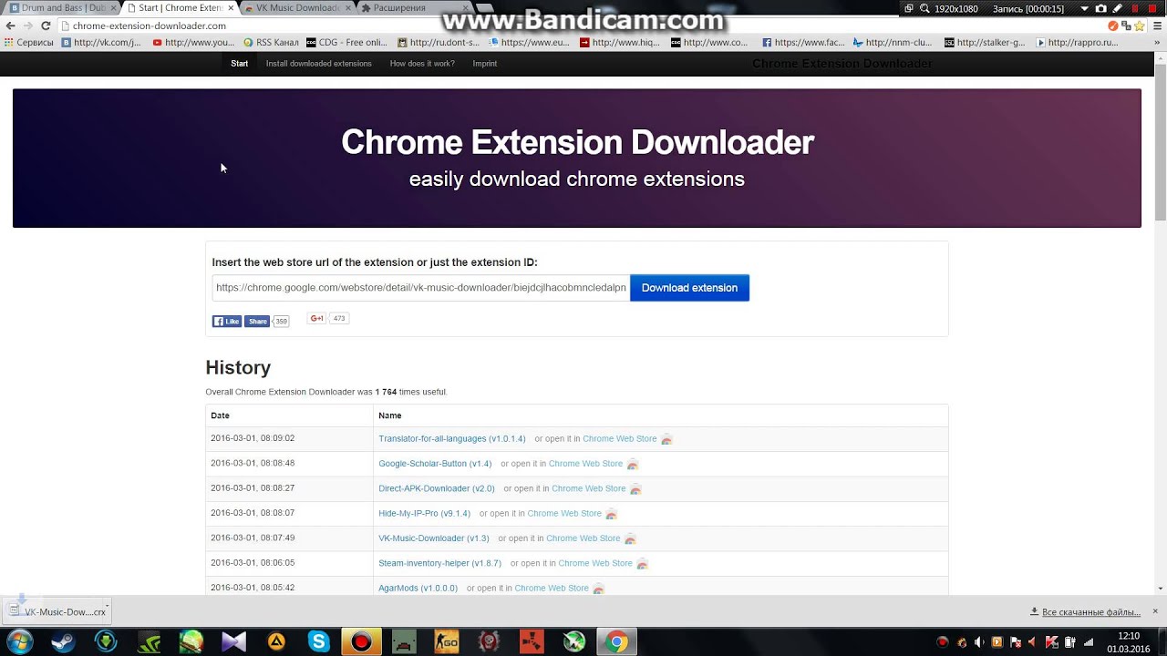Open the Rust game taskbar icon

(532, 641)
